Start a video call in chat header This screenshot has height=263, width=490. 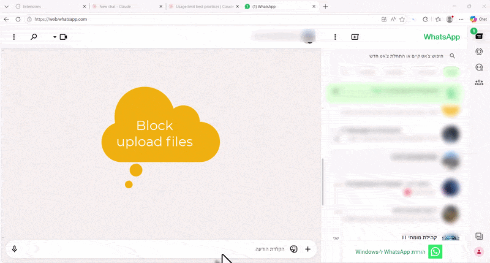64,37
